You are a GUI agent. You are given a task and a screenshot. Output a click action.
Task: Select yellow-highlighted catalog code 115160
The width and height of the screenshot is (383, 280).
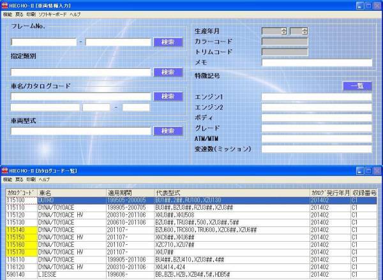pos(22,245)
